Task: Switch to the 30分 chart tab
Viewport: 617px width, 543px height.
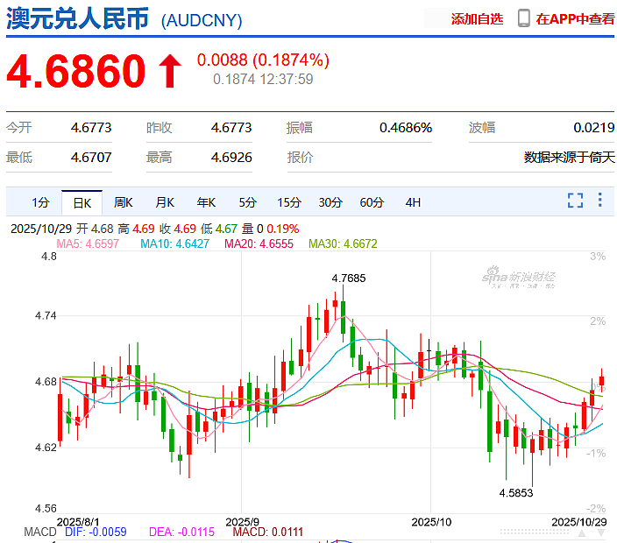Action: [x=330, y=202]
